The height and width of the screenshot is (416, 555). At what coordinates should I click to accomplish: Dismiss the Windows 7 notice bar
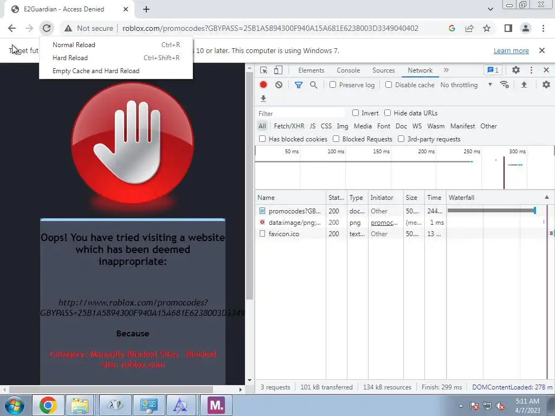541,50
